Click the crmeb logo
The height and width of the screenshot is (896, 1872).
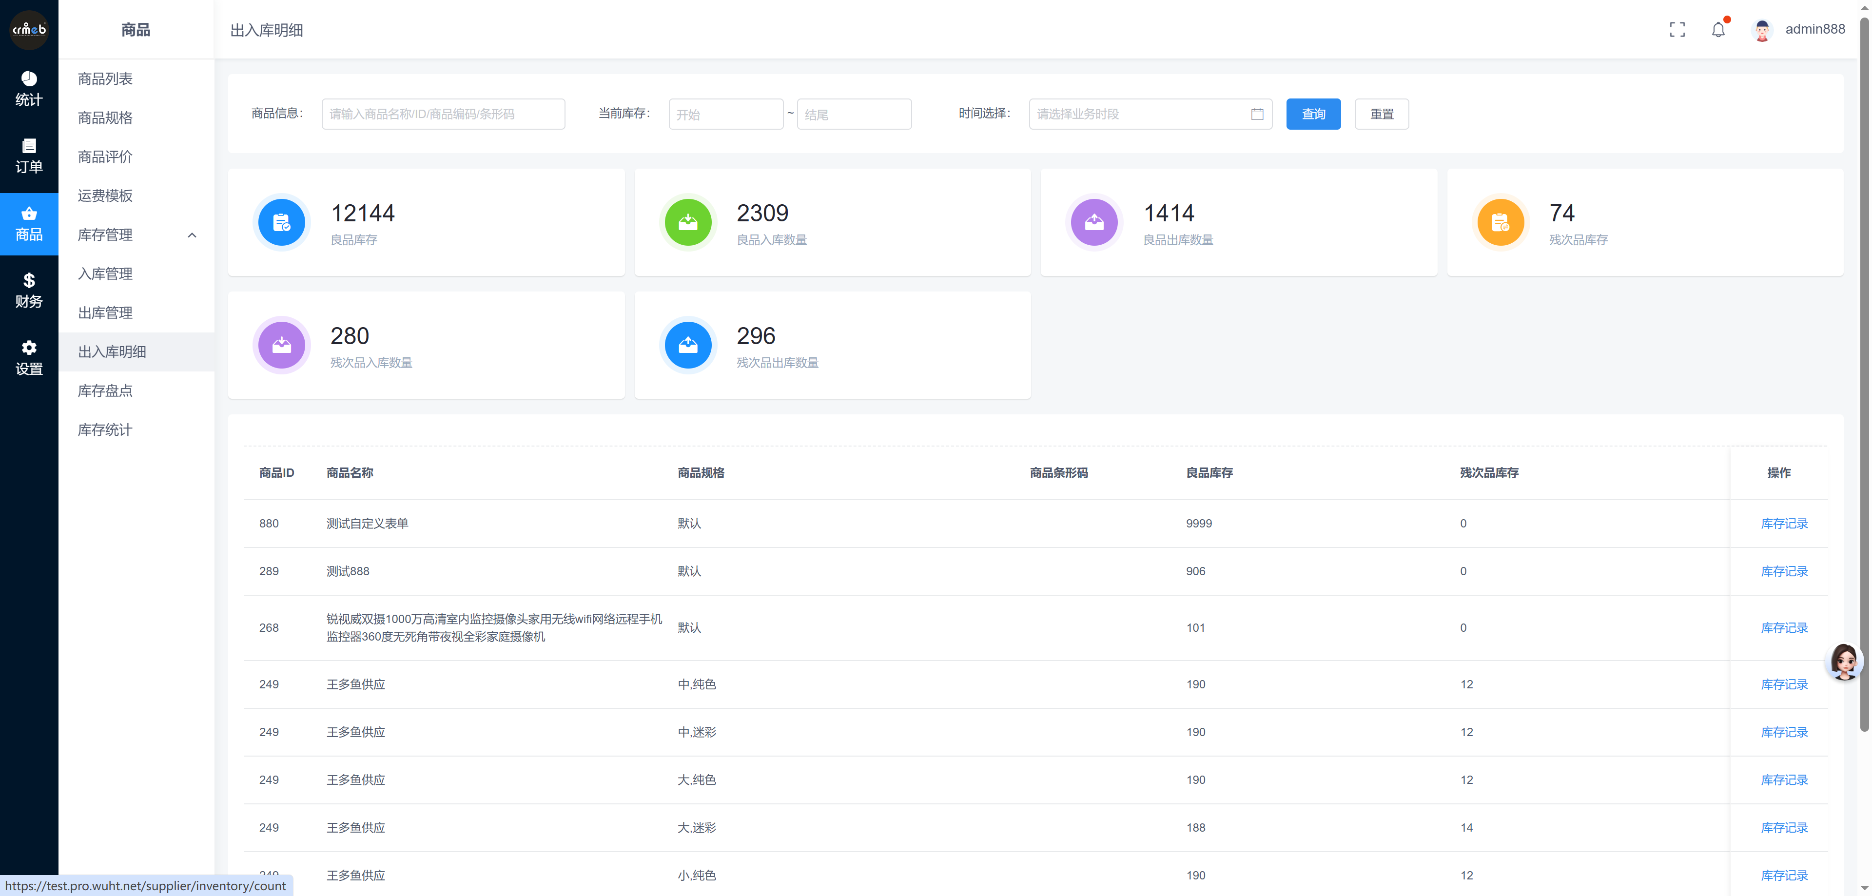[29, 30]
